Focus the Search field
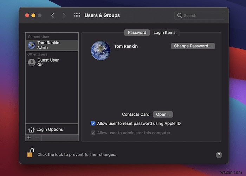The width and height of the screenshot is (246, 176). 200,15
